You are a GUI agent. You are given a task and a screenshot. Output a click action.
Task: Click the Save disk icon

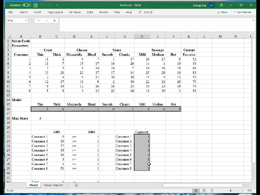point(35,5)
